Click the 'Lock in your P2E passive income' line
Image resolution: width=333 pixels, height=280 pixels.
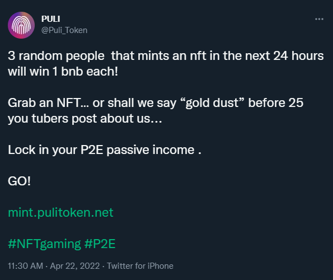click(x=105, y=150)
